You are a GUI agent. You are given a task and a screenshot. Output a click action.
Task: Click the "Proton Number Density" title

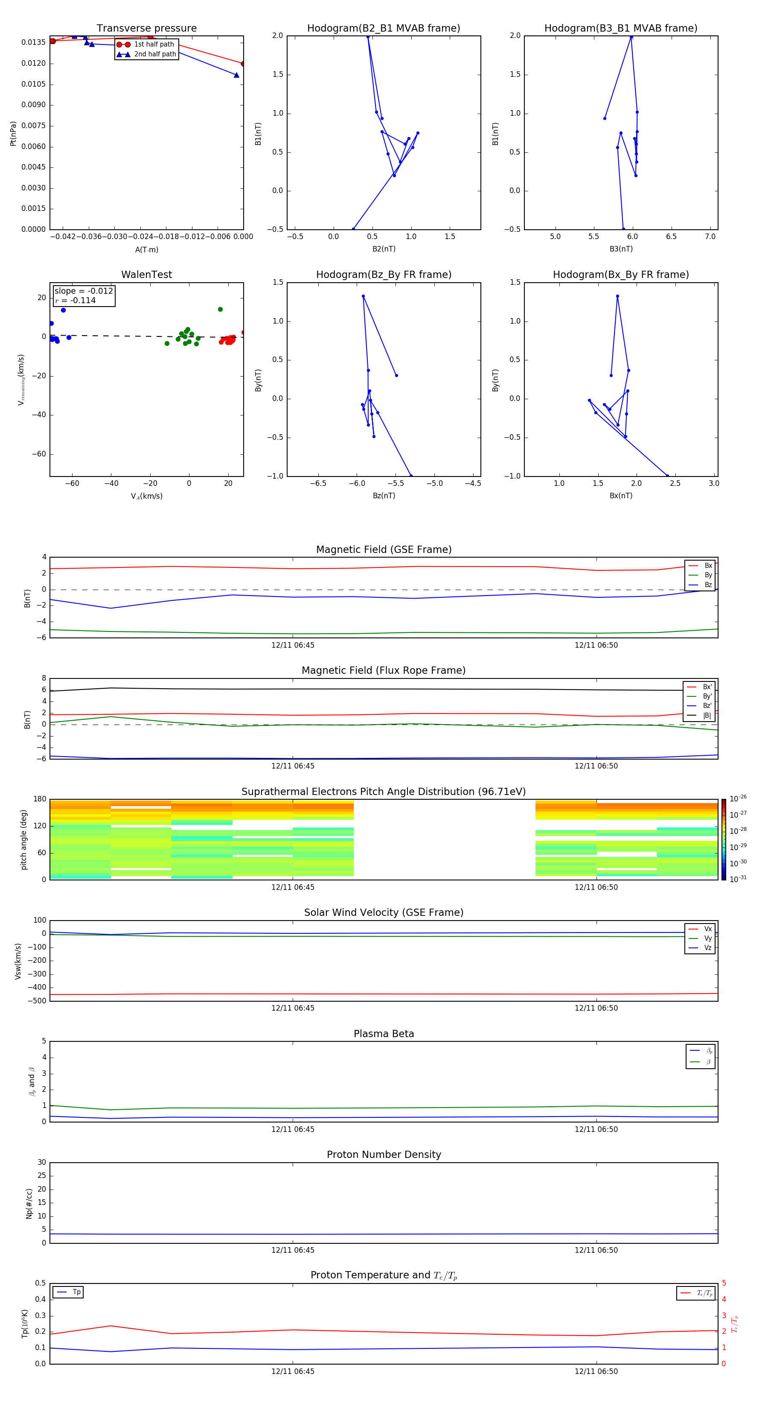[x=384, y=1155]
